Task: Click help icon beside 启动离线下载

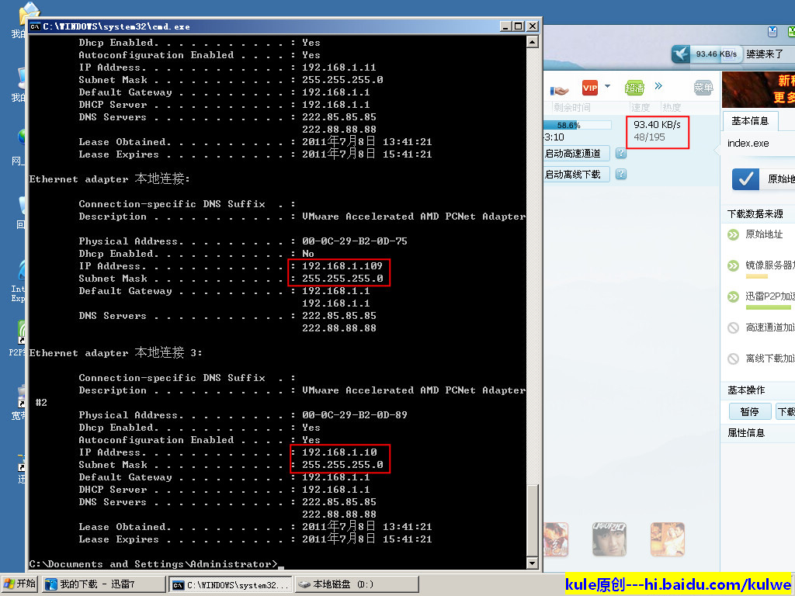Action: pyautogui.click(x=620, y=175)
